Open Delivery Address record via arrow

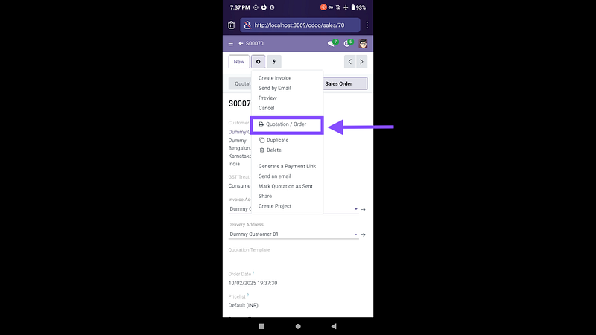coord(364,234)
